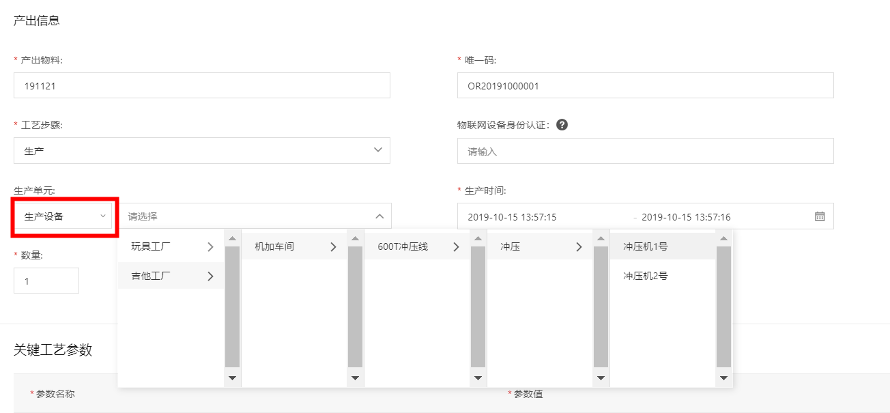Image resolution: width=890 pixels, height=413 pixels.
Task: Expand the 工艺步骤 dropdown showing 生产
Action: point(202,151)
